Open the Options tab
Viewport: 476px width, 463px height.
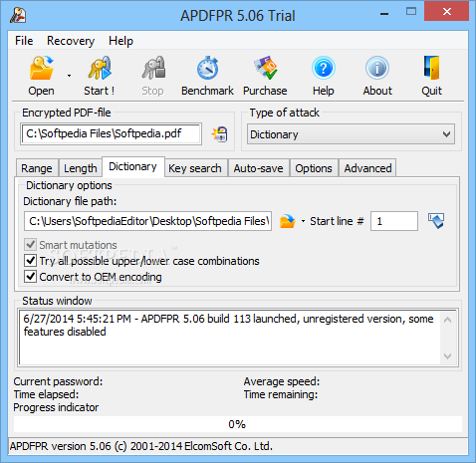click(x=314, y=168)
